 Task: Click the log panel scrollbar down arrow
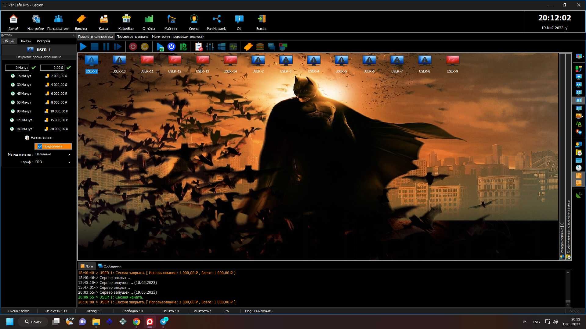(568, 305)
